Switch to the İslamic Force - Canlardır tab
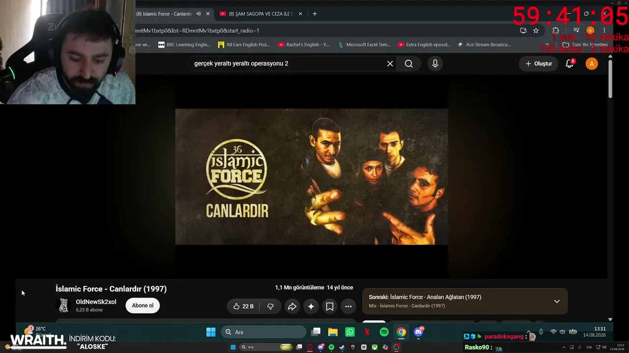This screenshot has width=629, height=353. point(164,14)
